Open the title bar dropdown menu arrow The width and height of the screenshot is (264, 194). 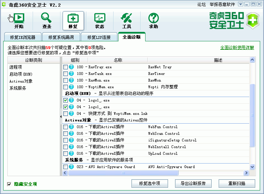241,4
